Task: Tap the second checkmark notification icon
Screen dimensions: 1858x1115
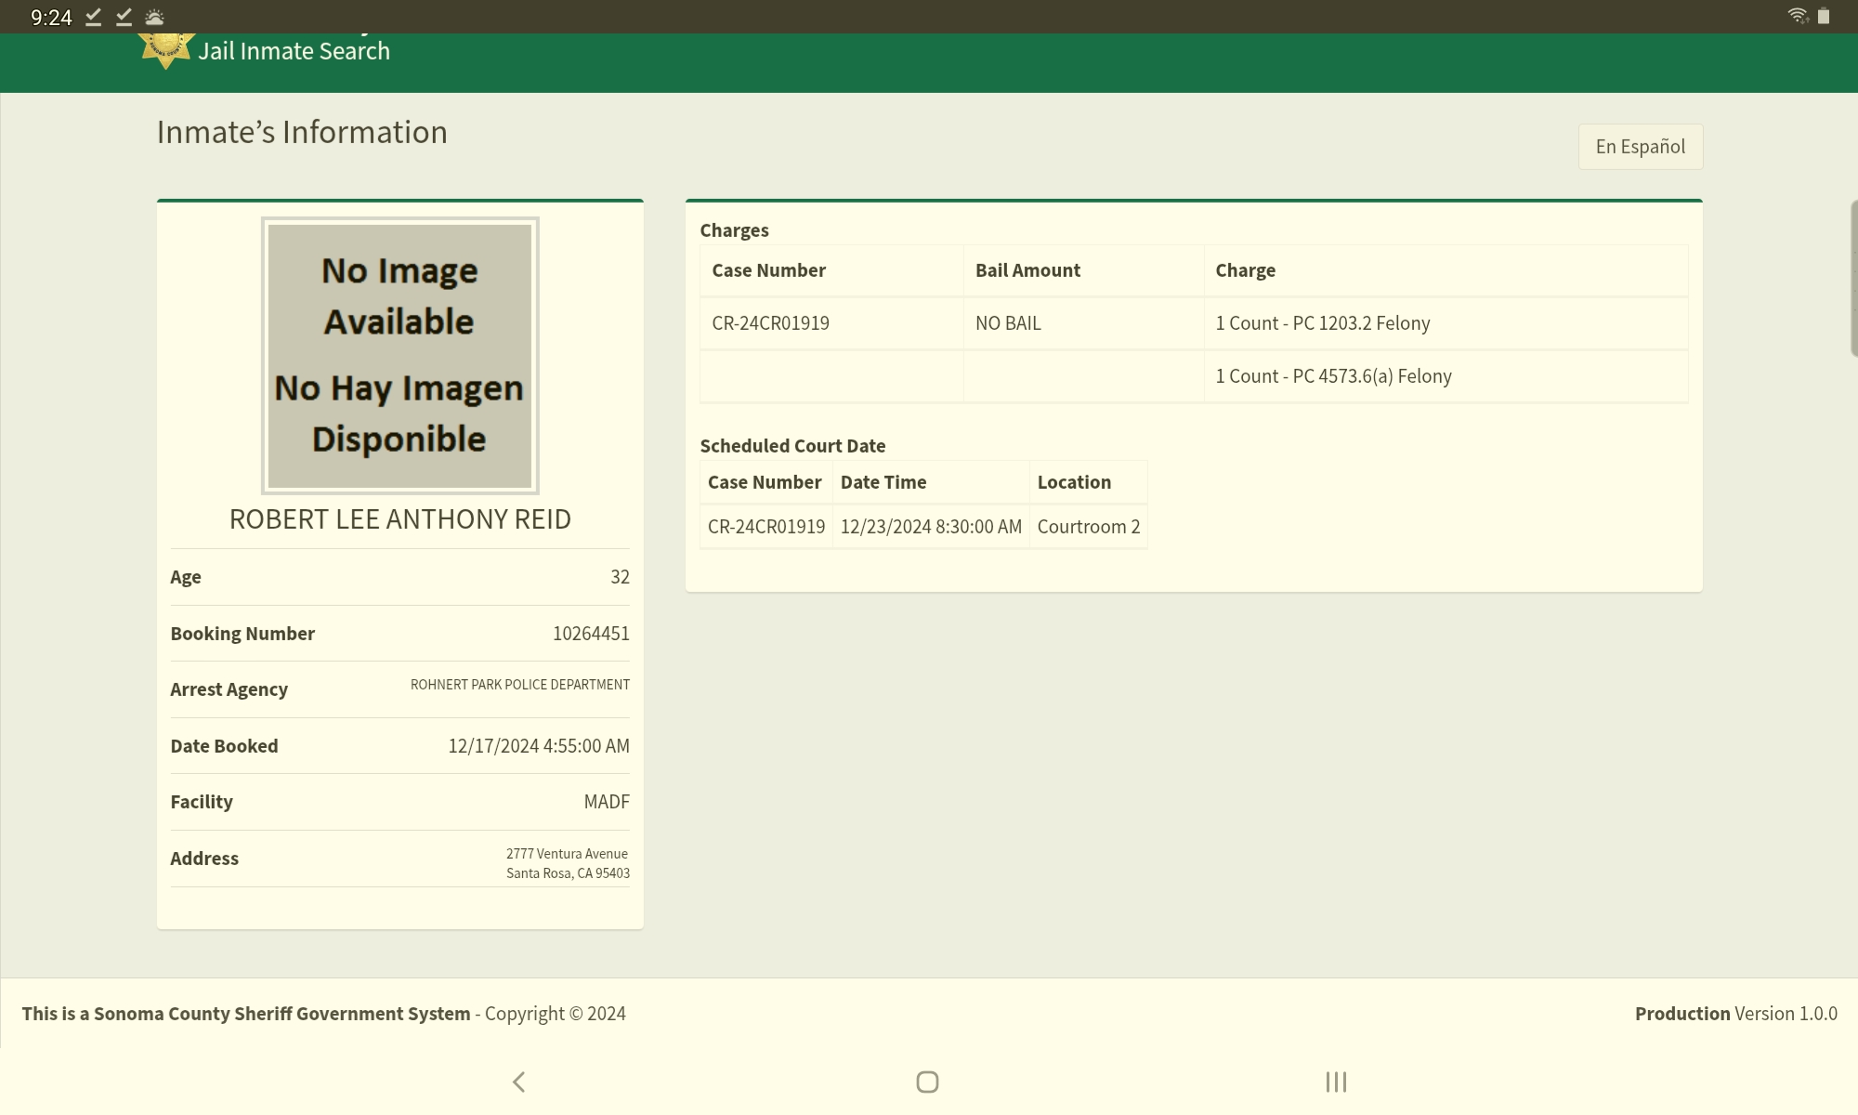Action: tap(124, 17)
